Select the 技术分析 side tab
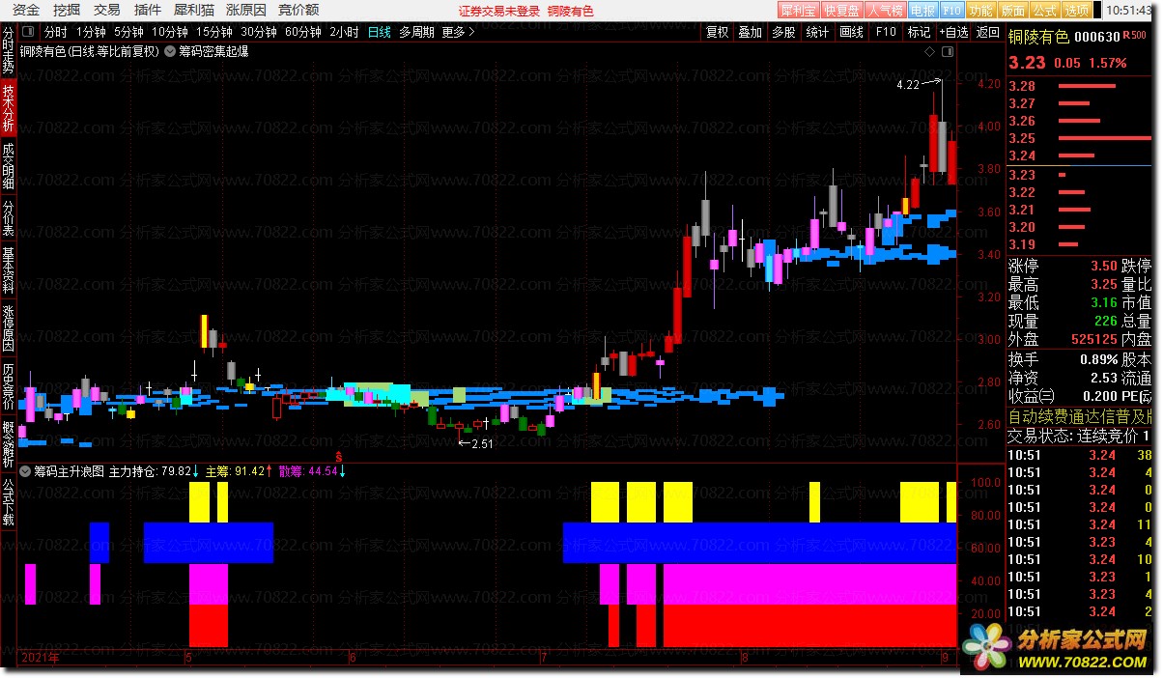 click(x=8, y=107)
